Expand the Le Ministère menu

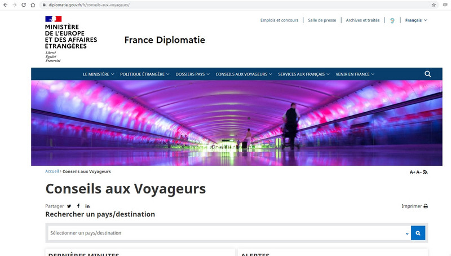click(98, 74)
